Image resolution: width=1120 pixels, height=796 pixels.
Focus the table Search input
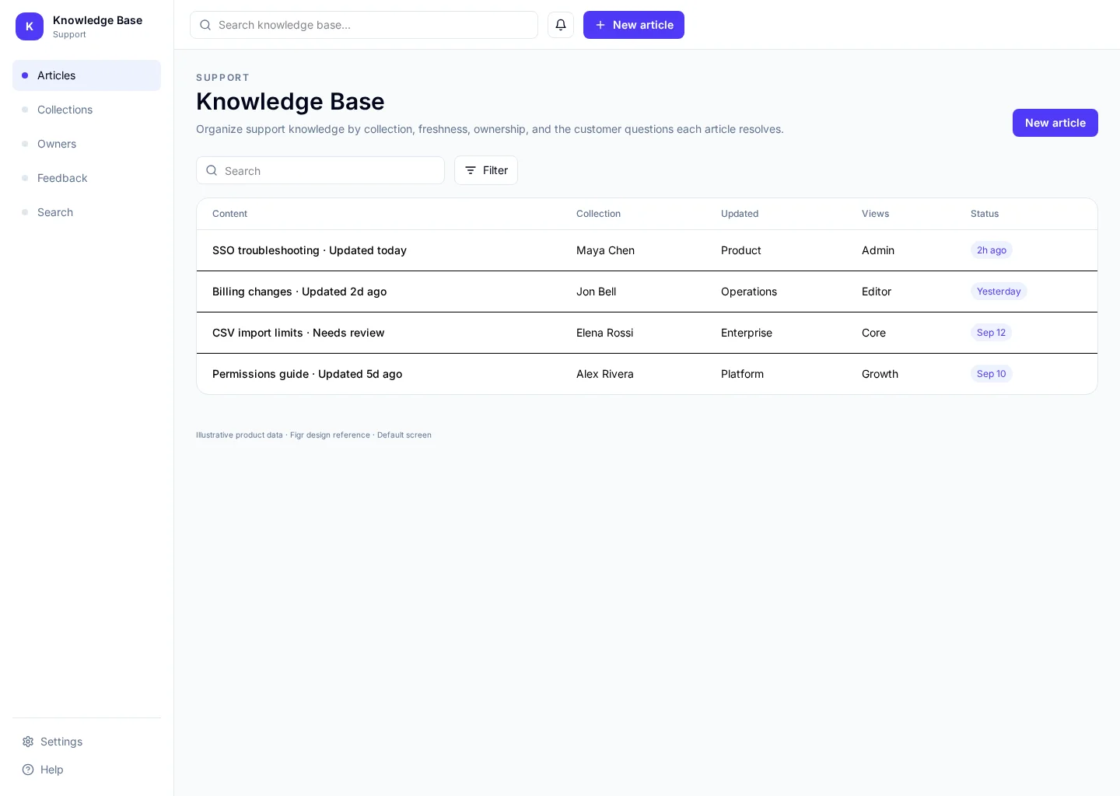320,170
